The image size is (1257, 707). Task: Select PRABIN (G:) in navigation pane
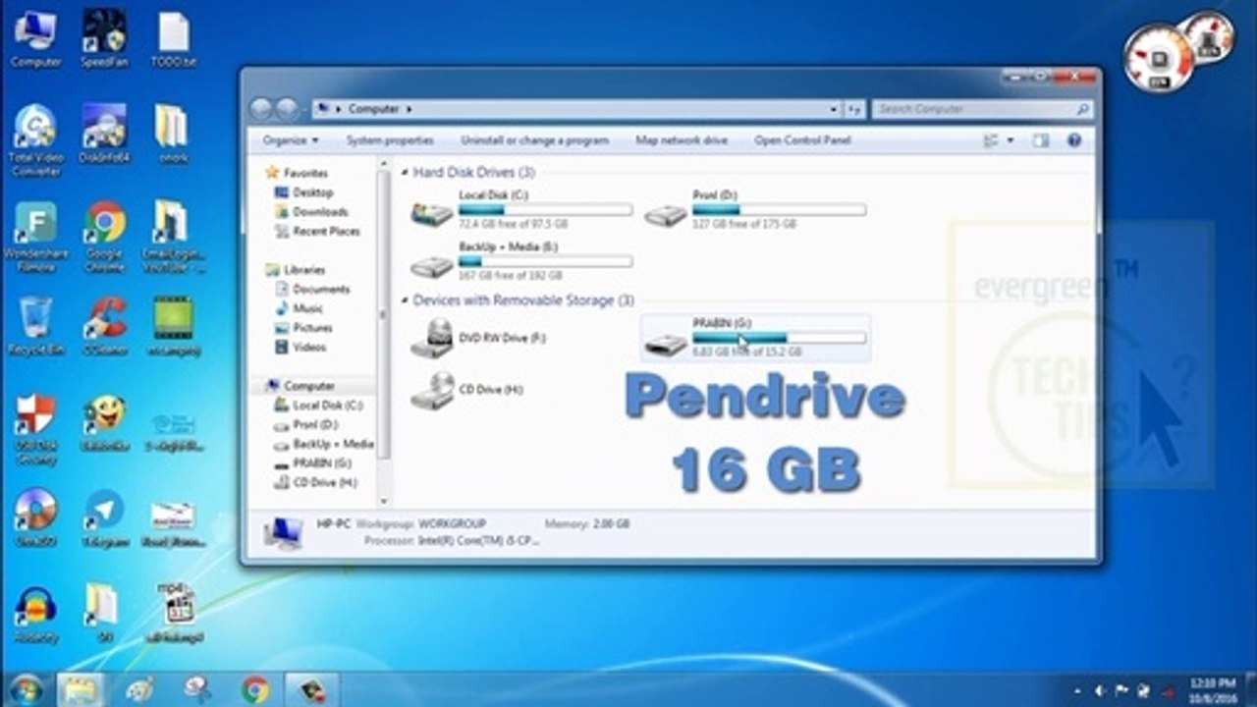click(312, 462)
